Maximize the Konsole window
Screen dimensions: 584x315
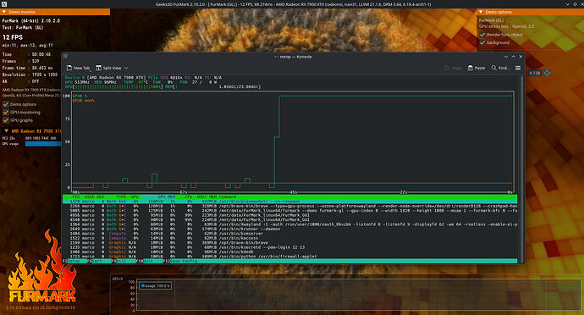coord(513,57)
